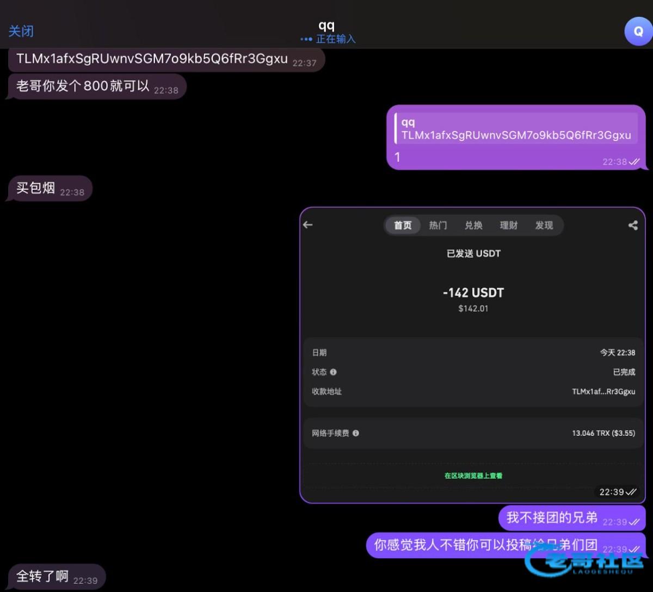This screenshot has height=592, width=653.
Task: Open the quoted qq address reply
Action: pyautogui.click(x=516, y=129)
